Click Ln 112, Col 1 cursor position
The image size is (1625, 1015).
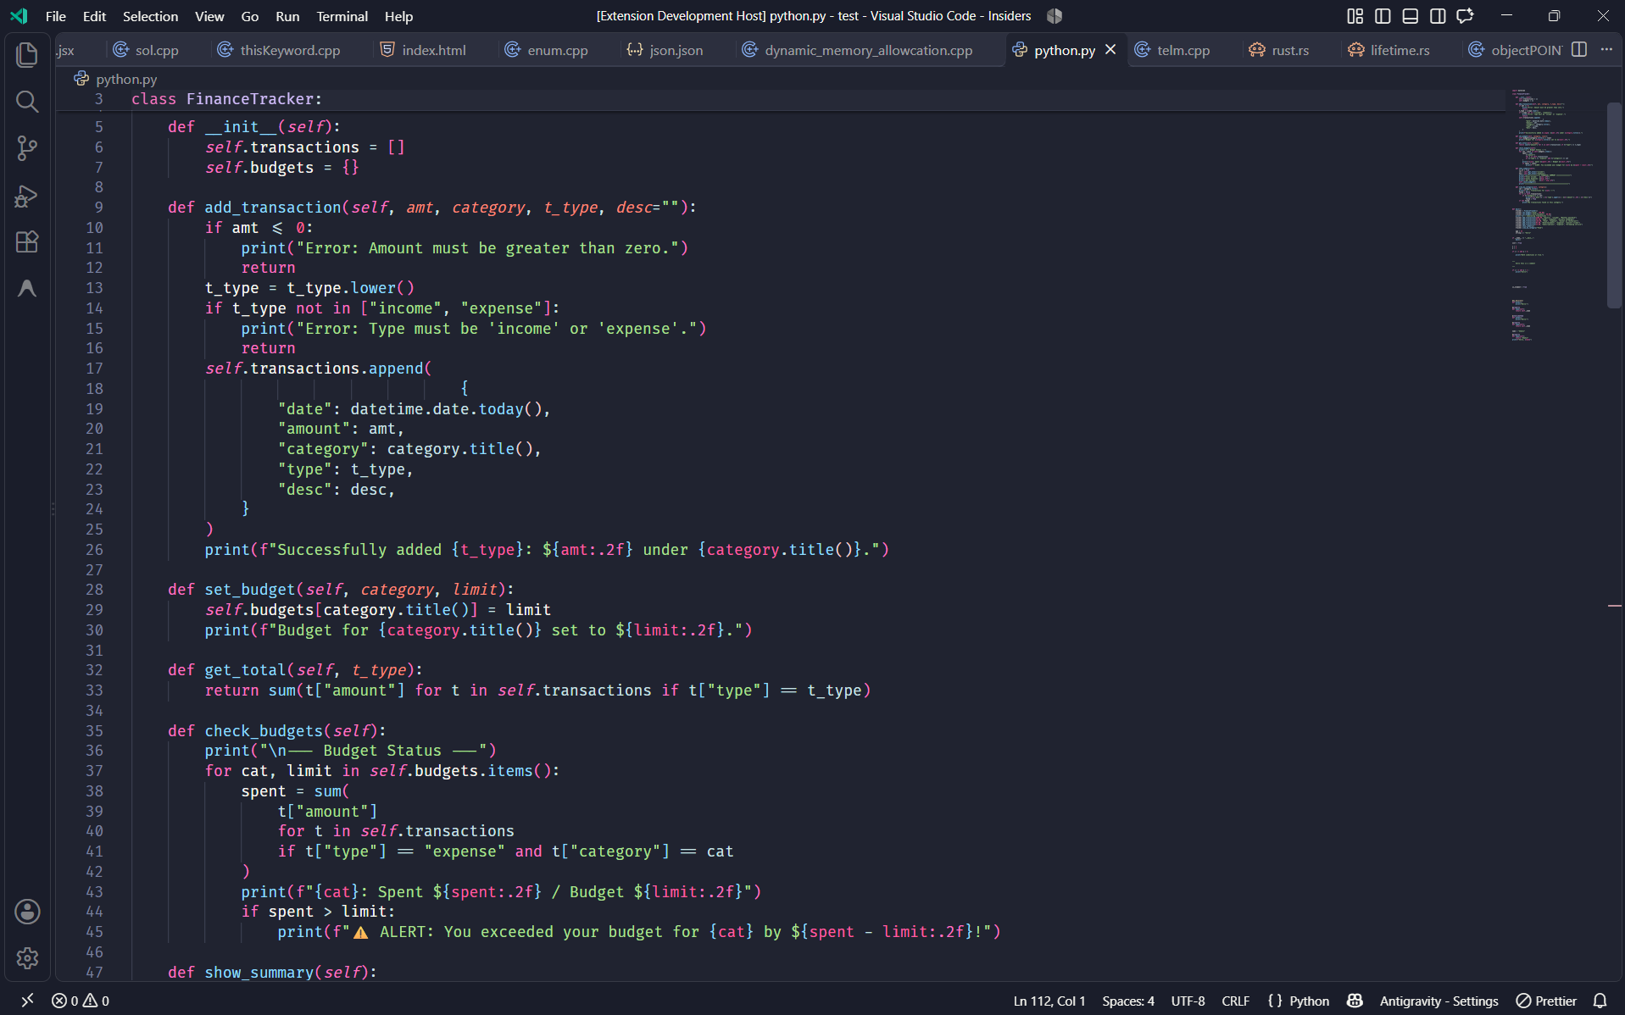pyautogui.click(x=1049, y=1001)
